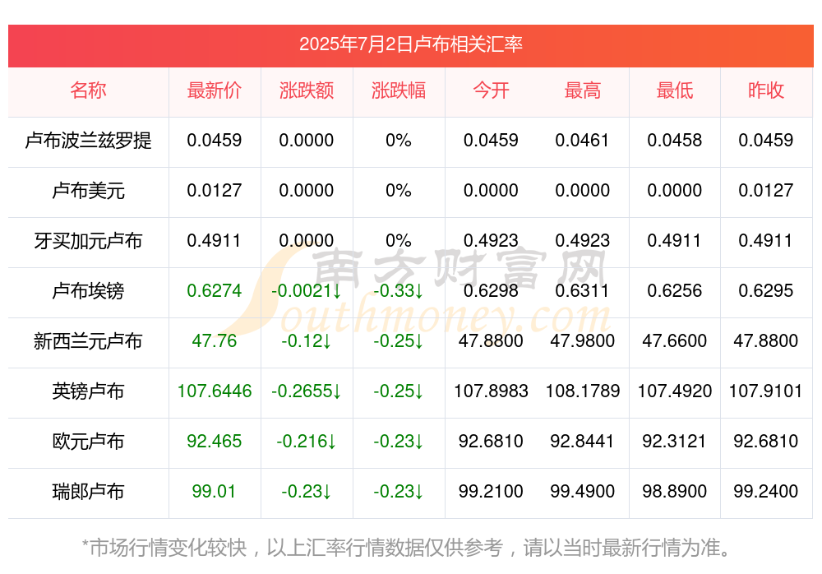Click the 最高 column header
This screenshot has height=574, width=822.
(583, 90)
